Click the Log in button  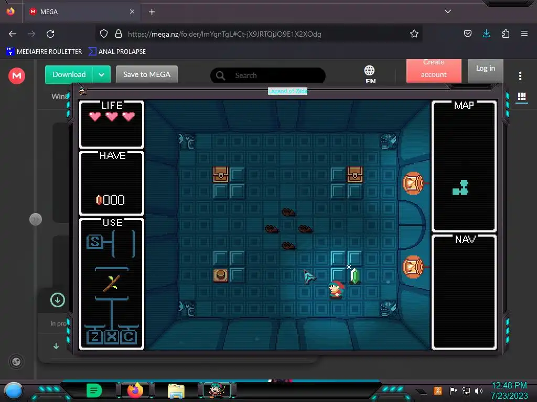pos(485,71)
